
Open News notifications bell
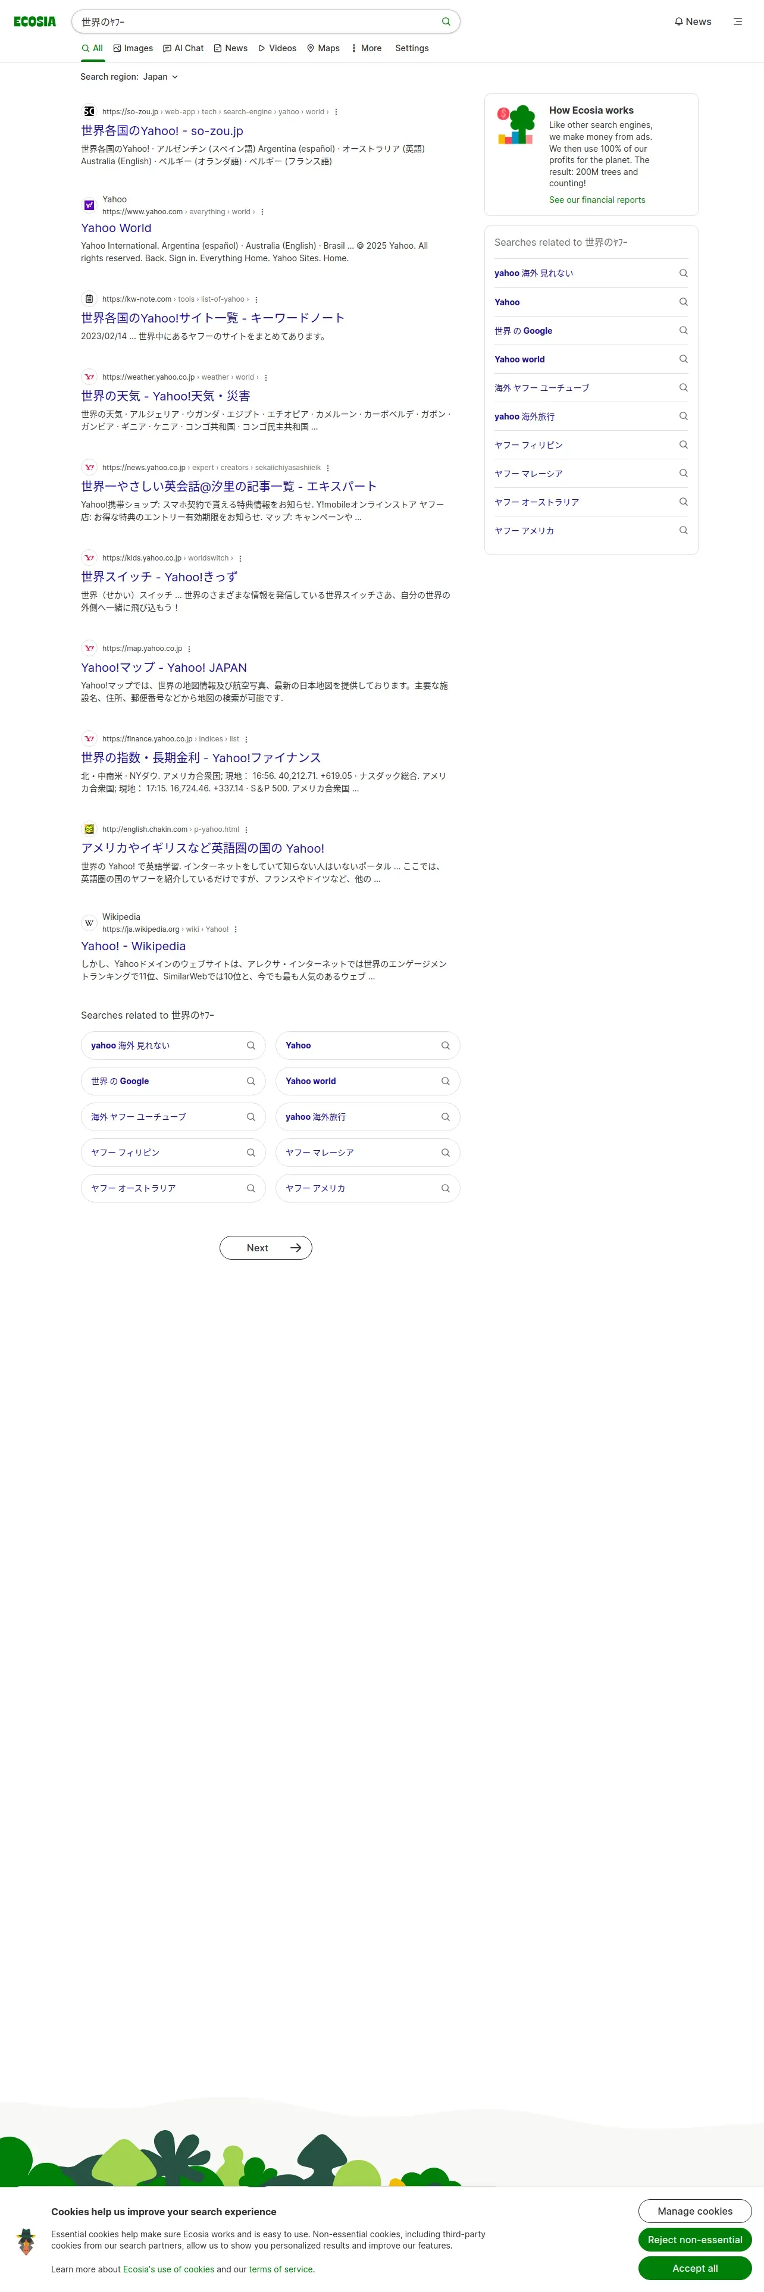pos(693,21)
